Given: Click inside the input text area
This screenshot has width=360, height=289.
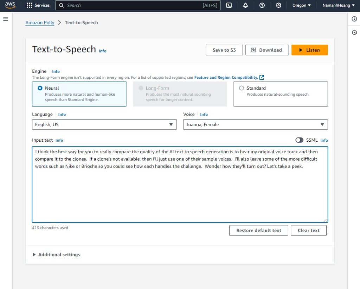Looking at the screenshot, I should 180,184.
